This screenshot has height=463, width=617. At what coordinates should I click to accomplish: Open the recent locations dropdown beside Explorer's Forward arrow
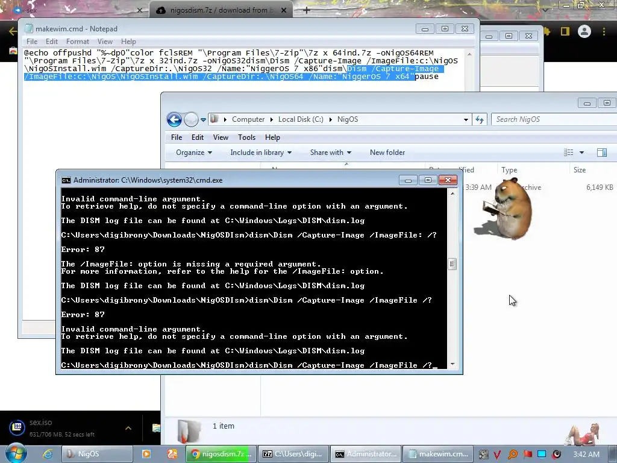click(203, 120)
